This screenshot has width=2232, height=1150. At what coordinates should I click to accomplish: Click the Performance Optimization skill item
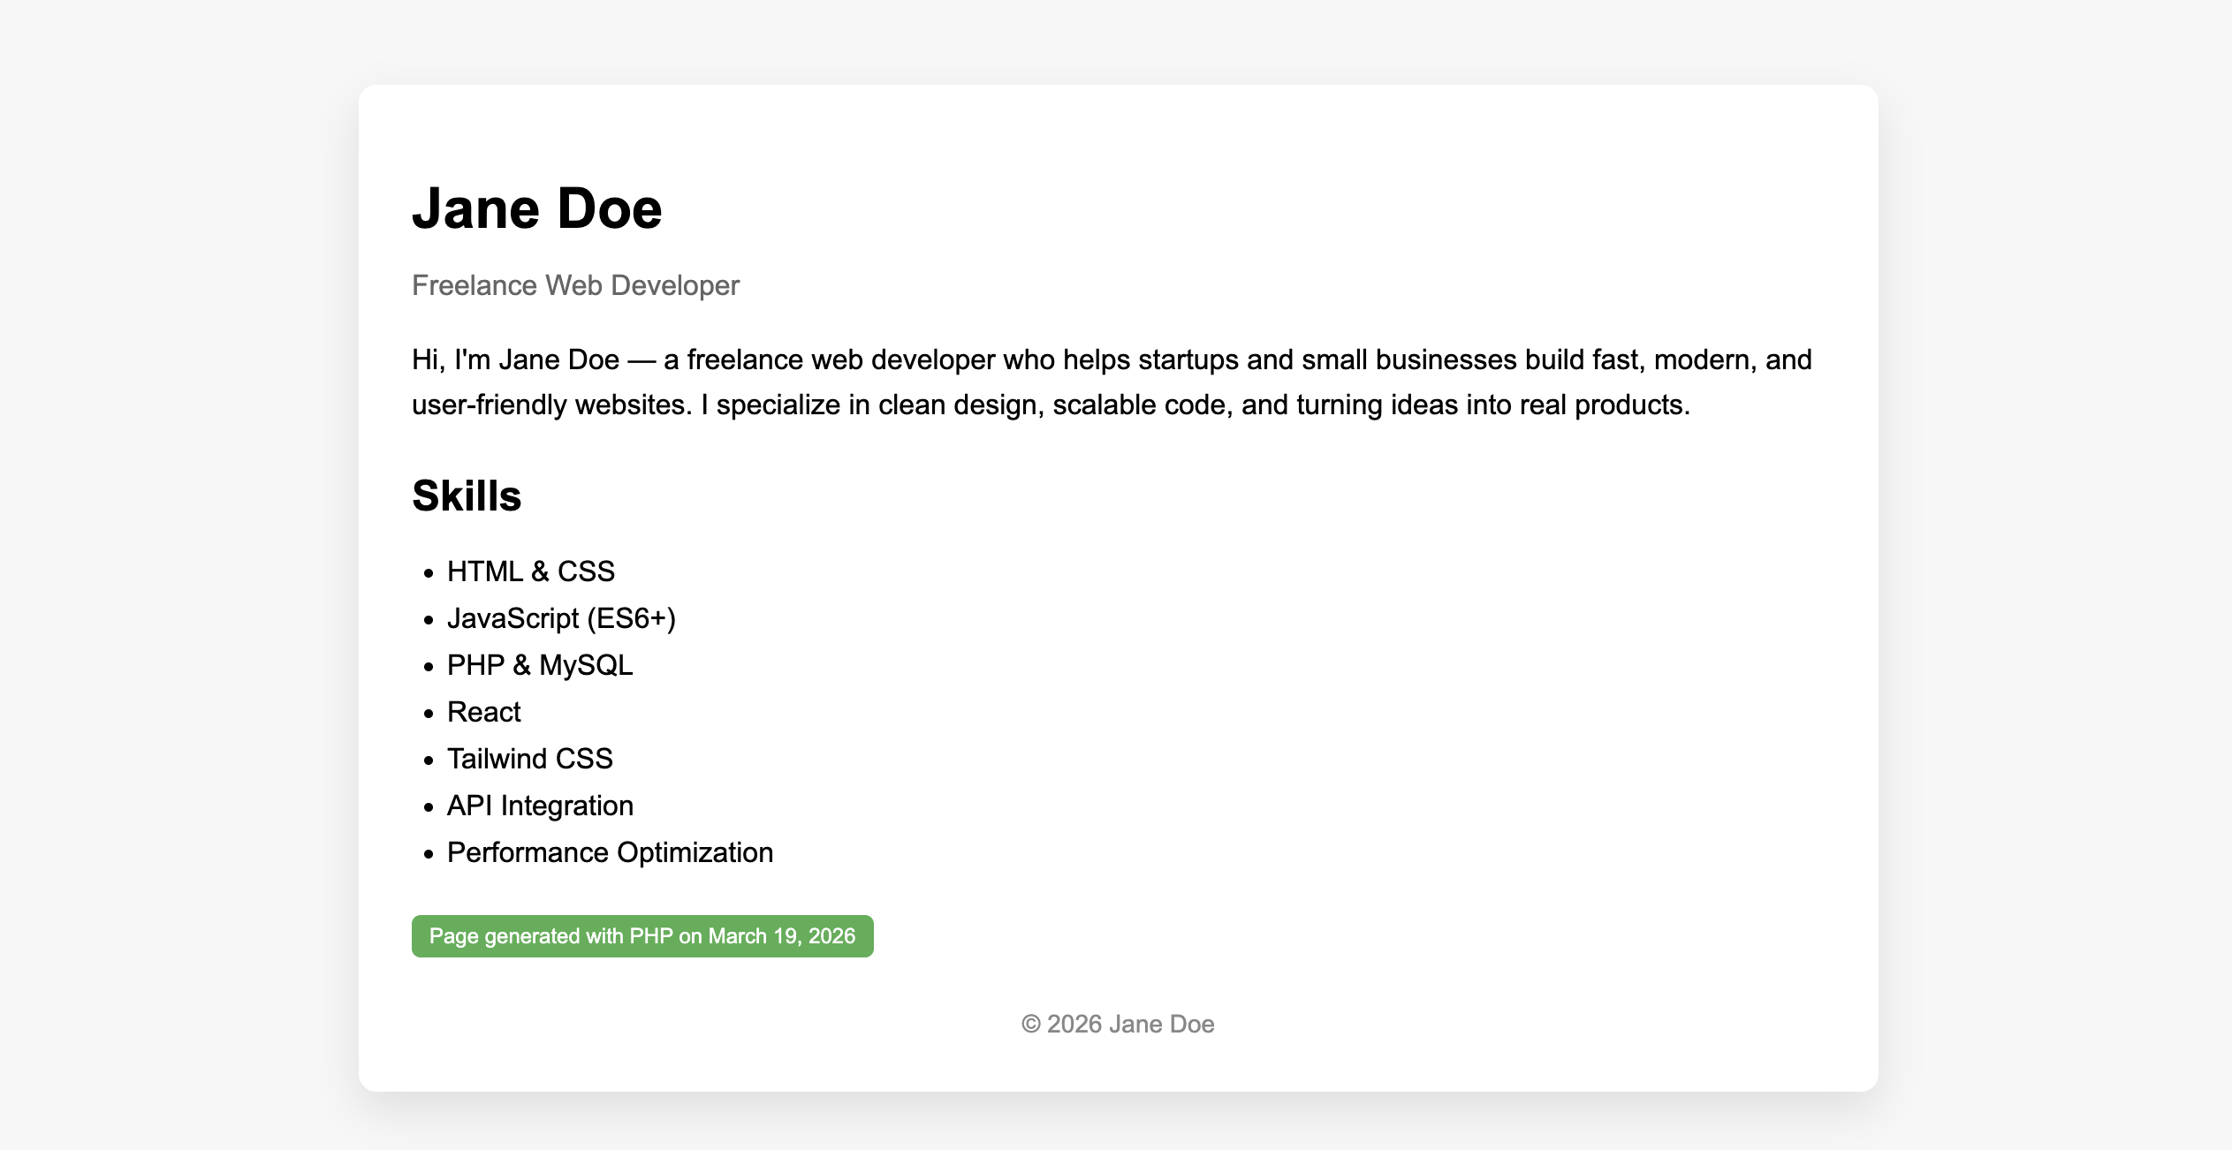(x=610, y=852)
